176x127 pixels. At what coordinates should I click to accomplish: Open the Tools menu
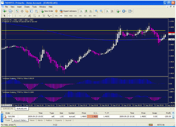pos(34,7)
